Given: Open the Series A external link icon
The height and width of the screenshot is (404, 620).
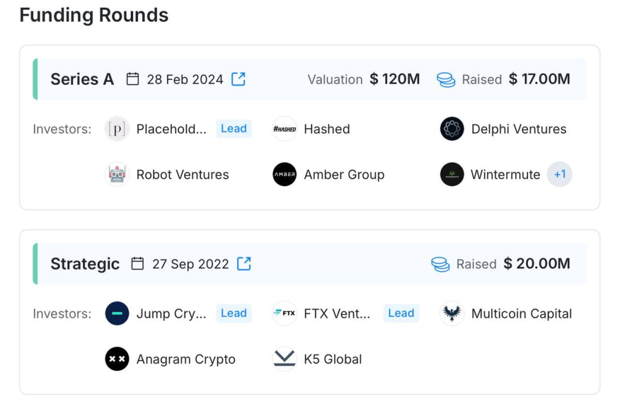Looking at the screenshot, I should 239,79.
